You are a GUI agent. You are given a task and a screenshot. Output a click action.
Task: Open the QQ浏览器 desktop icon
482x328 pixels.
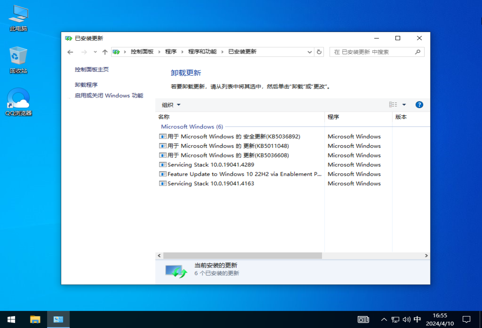(17, 101)
